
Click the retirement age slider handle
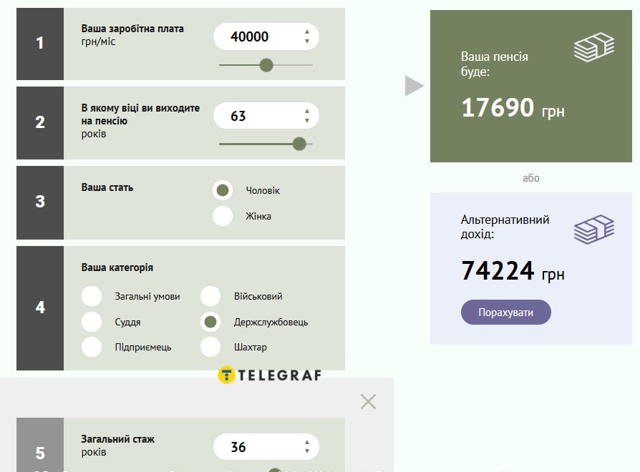[x=299, y=144]
